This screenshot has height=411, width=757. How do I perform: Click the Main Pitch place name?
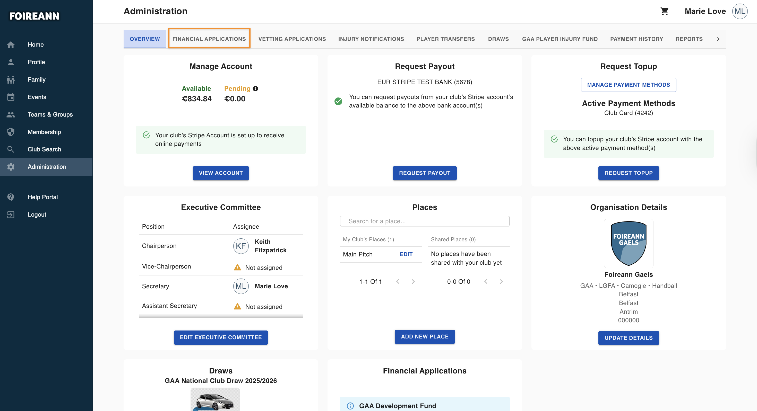click(x=357, y=254)
